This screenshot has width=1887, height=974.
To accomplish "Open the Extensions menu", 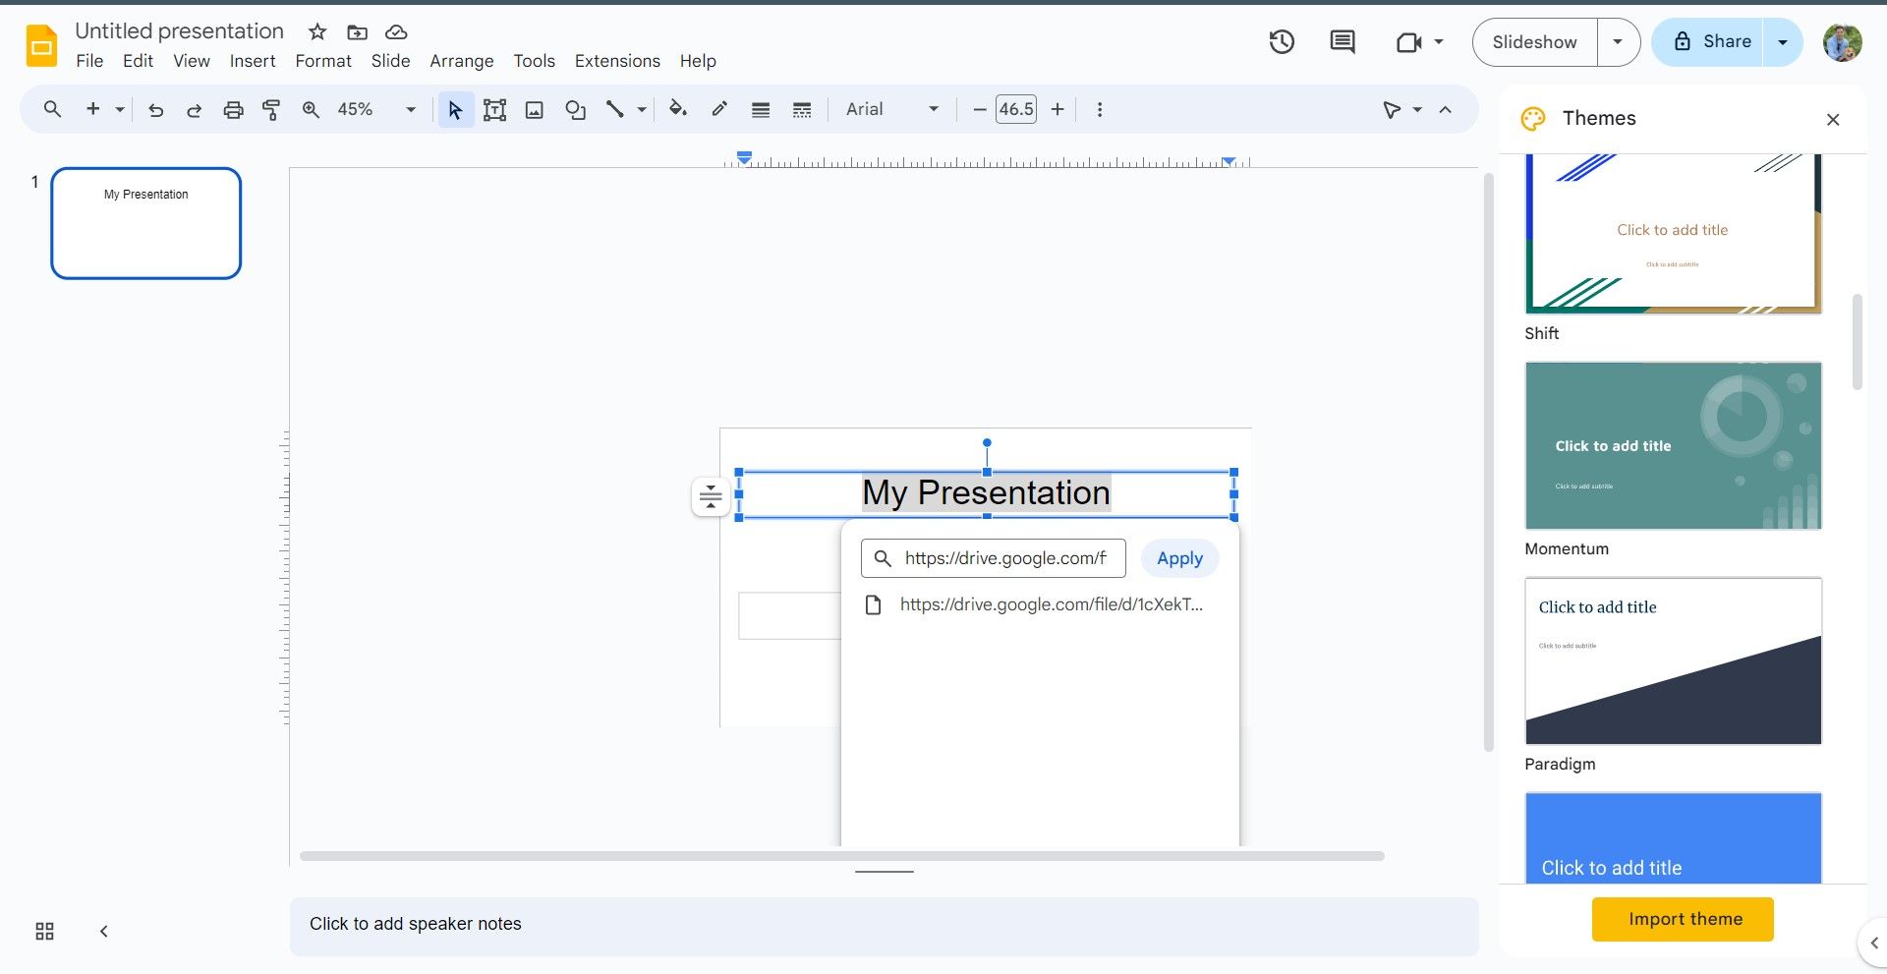I will coord(617,61).
